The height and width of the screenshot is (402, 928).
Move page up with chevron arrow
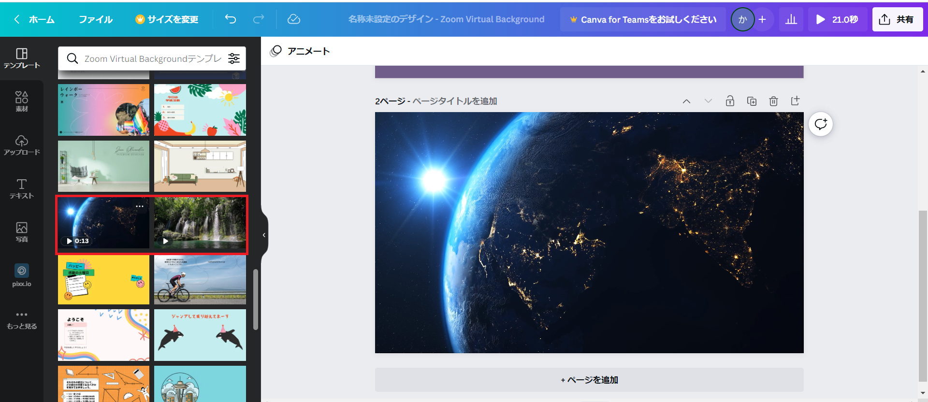pos(686,101)
